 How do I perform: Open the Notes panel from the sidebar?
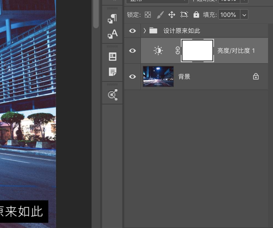(113, 72)
